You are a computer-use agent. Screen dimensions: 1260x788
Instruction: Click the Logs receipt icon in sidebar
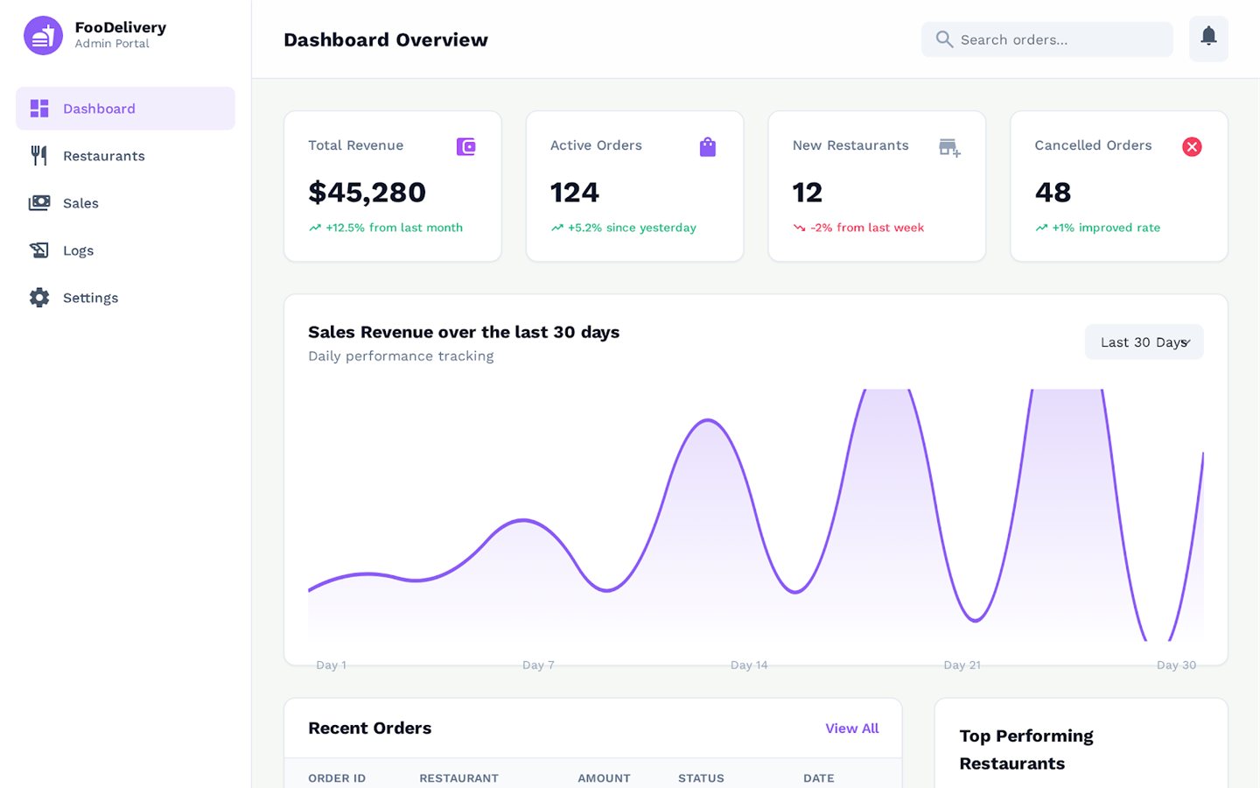(39, 250)
